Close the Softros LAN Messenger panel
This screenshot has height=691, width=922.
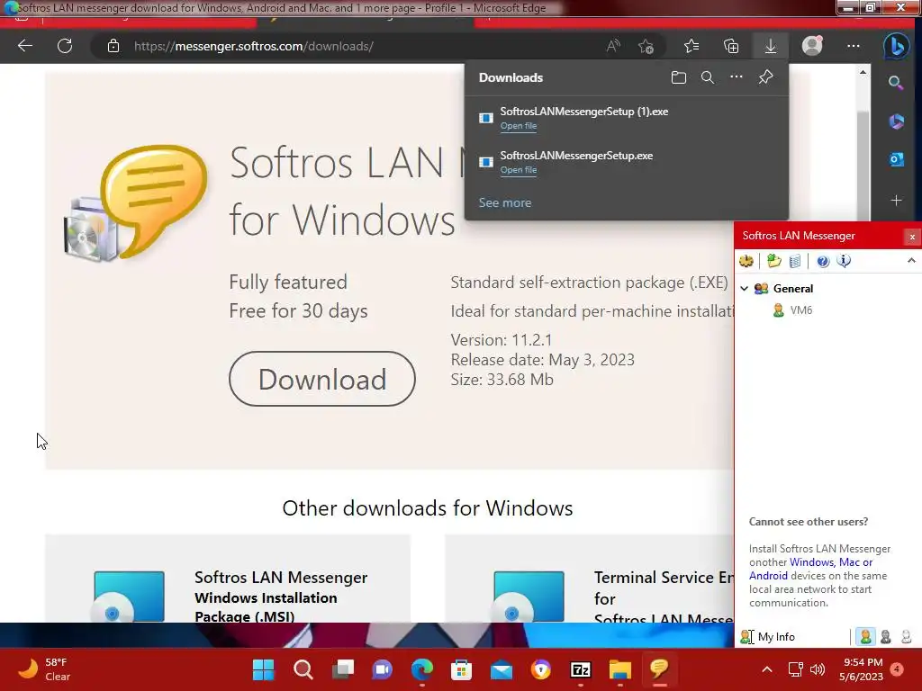click(x=912, y=237)
